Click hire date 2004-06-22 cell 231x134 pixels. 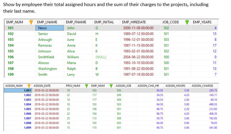(x=140, y=57)
